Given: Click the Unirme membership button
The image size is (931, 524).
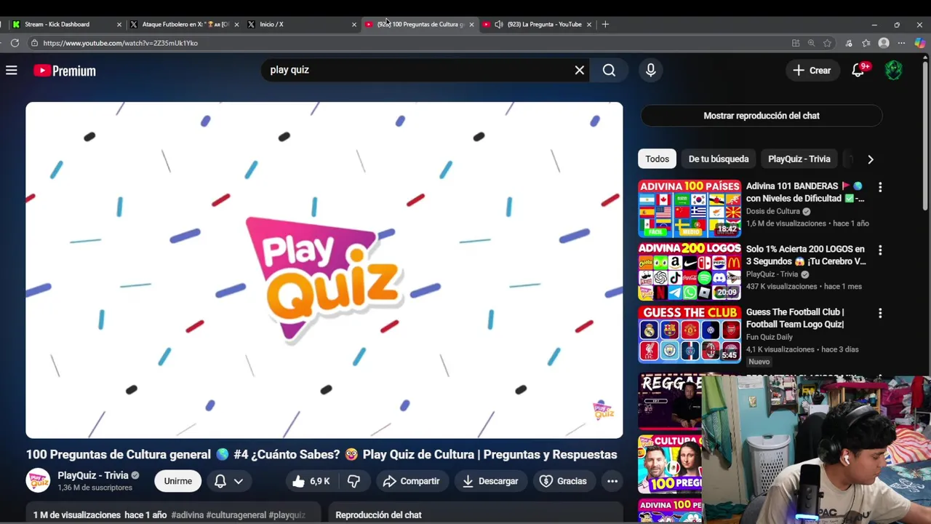Looking at the screenshot, I should 177,481.
